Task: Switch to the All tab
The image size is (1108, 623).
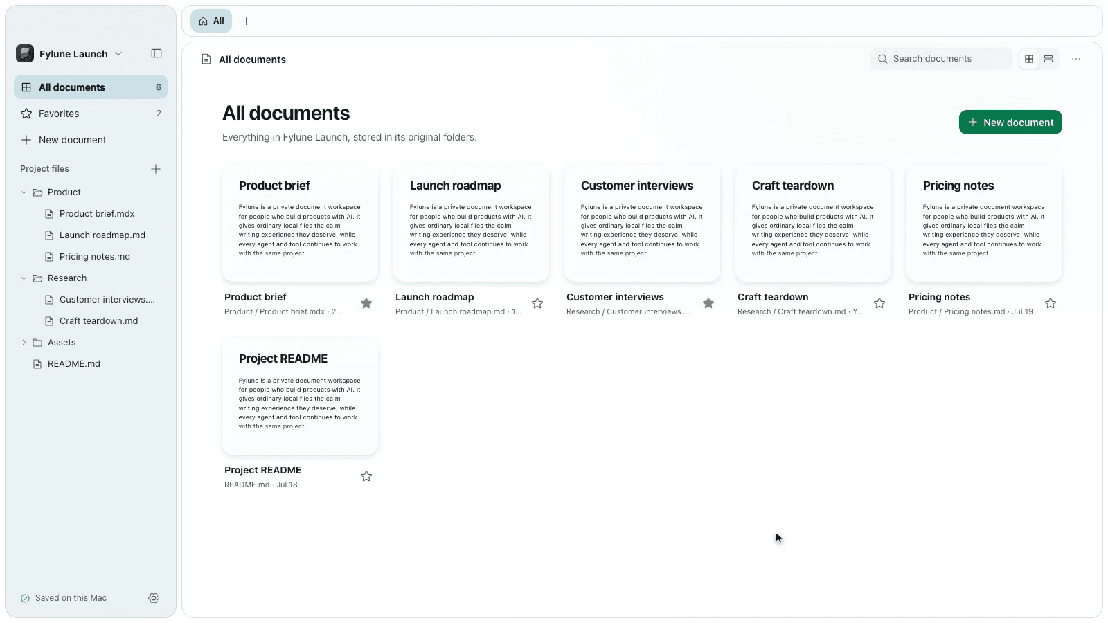Action: pos(211,21)
